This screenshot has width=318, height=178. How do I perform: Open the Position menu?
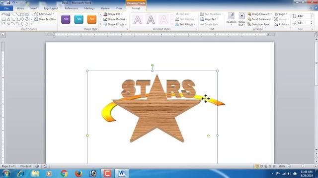pos(232,19)
